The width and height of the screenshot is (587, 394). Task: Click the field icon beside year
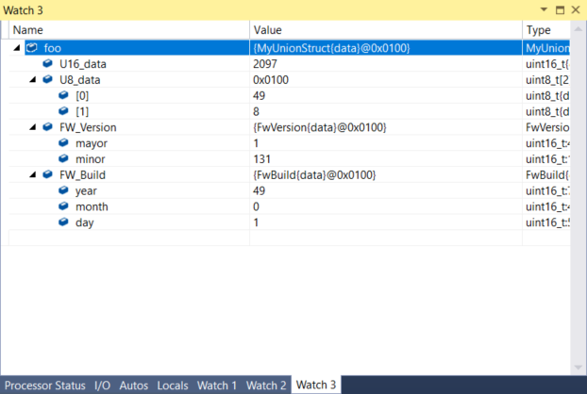[x=63, y=190]
